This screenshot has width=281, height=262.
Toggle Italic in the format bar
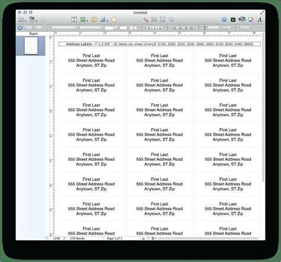coord(155,28)
